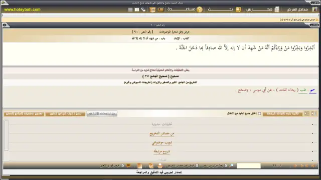Click the tile windows columns icon
This screenshot has width=321, height=180.
pyautogui.click(x=137, y=9)
